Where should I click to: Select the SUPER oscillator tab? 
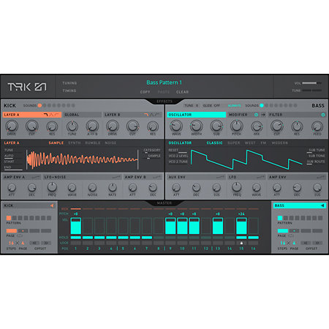pyautogui.click(x=234, y=143)
